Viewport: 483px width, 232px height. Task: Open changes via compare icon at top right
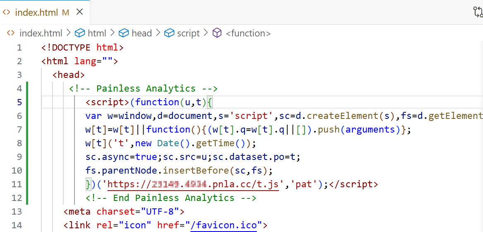click(478, 12)
